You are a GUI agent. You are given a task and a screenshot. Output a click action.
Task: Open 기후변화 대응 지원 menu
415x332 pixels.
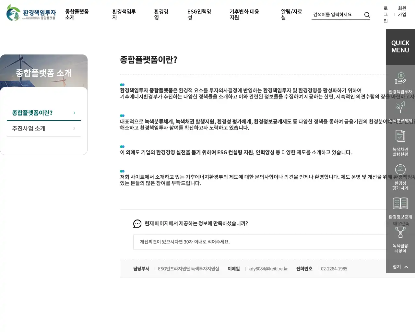244,15
